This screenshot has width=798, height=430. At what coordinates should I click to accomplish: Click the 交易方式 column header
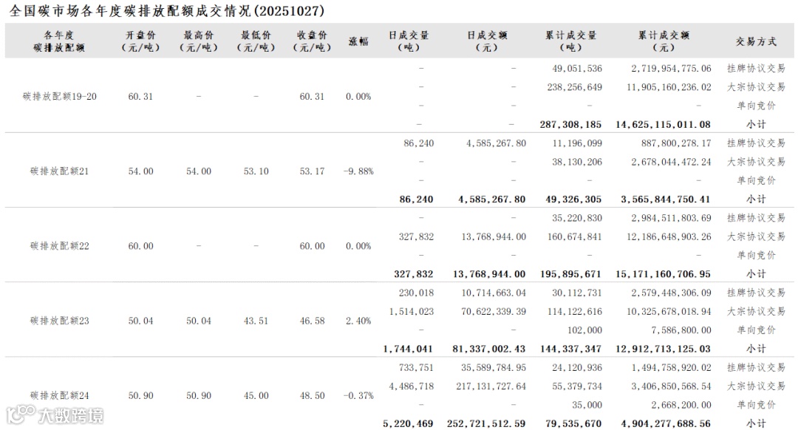click(x=756, y=41)
